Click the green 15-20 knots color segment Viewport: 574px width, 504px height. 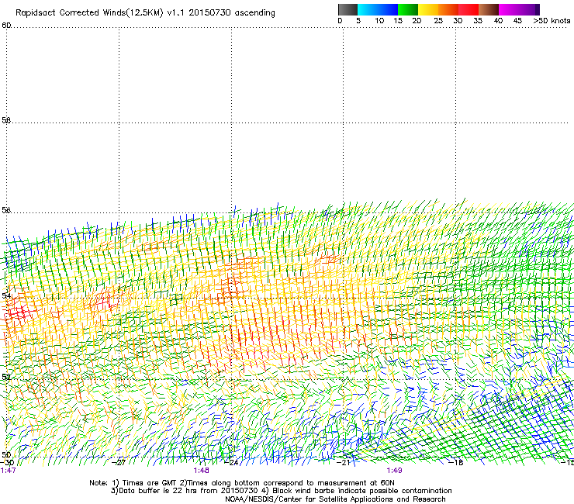[x=408, y=9]
